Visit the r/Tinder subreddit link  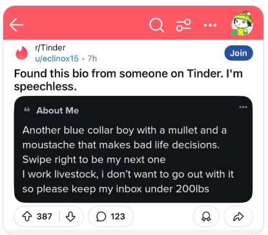[50, 48]
